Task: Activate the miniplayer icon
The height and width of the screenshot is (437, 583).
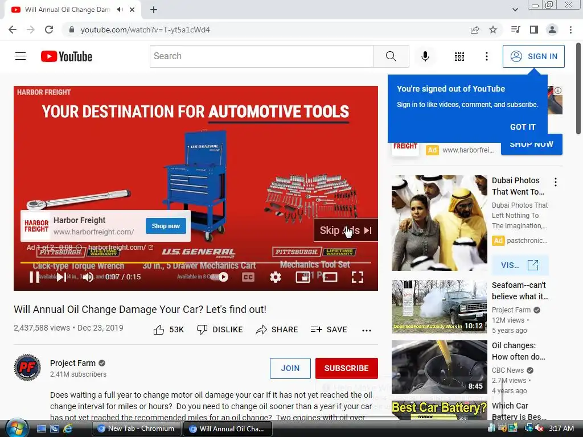Action: tap(303, 277)
